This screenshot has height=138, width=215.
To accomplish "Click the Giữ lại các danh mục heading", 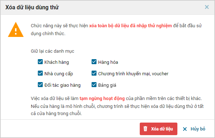I will pyautogui.click(x=53, y=51).
